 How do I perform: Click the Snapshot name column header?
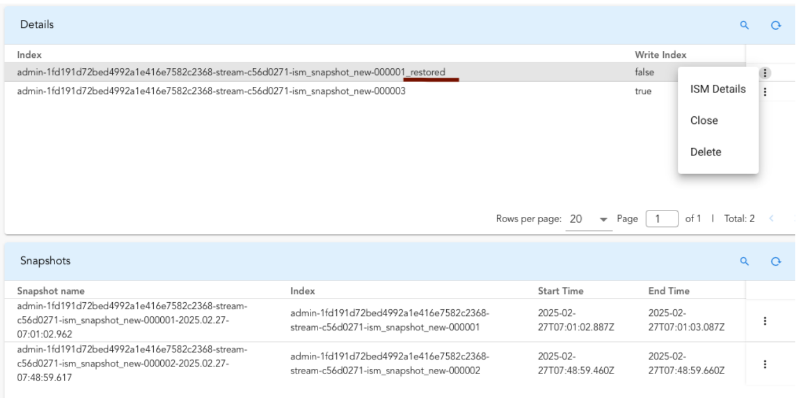[x=51, y=291]
